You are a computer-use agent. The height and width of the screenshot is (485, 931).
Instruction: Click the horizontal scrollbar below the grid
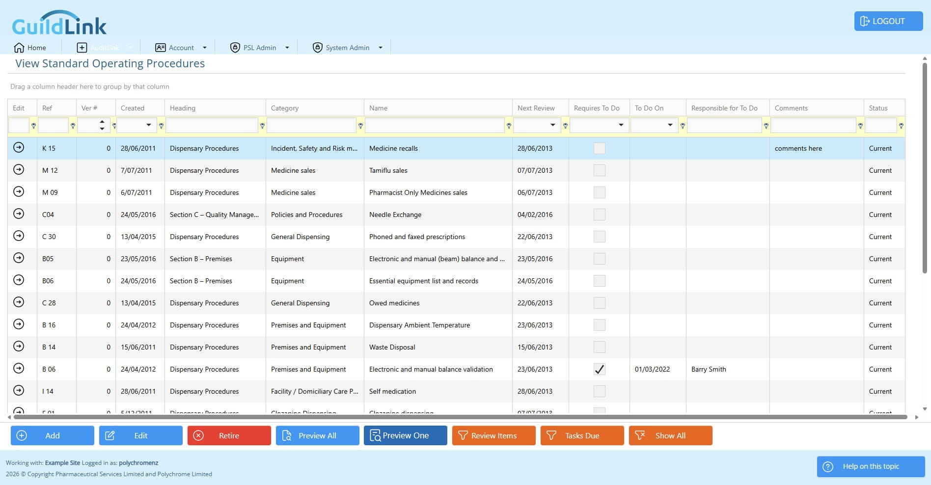(460, 417)
